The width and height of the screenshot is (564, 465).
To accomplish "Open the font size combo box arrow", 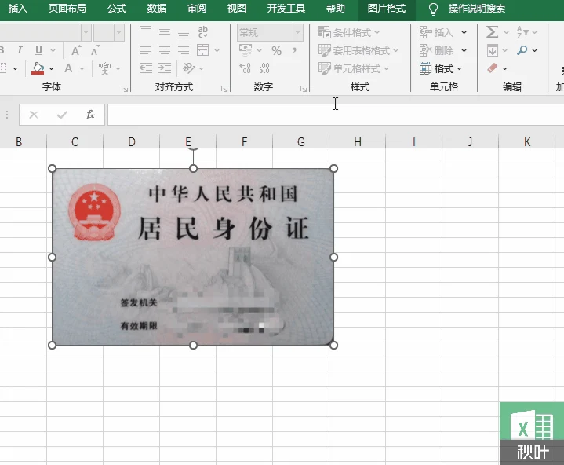I will [x=119, y=33].
